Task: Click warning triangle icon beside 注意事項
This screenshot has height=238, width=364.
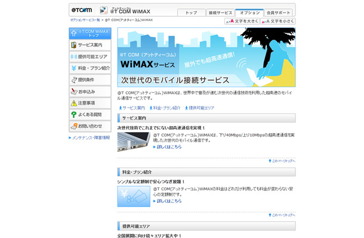Action: click(x=74, y=103)
